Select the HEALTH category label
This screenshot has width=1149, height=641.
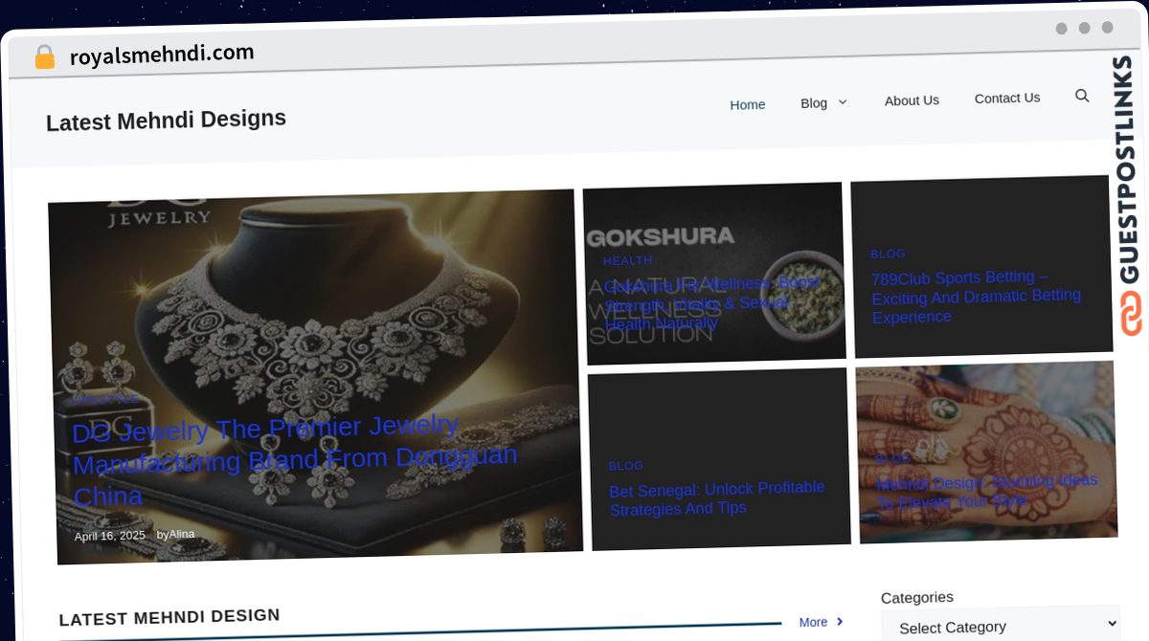pyautogui.click(x=627, y=260)
